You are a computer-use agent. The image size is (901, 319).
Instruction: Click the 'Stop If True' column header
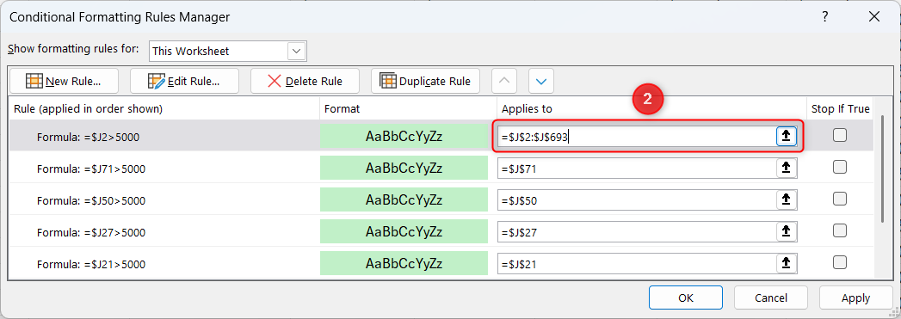(x=840, y=108)
